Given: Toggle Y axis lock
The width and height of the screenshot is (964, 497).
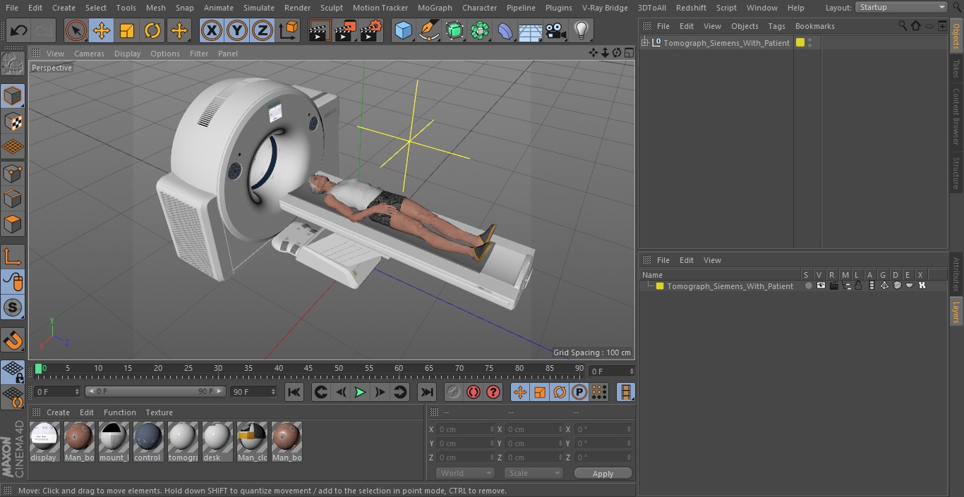Looking at the screenshot, I should click(x=237, y=30).
